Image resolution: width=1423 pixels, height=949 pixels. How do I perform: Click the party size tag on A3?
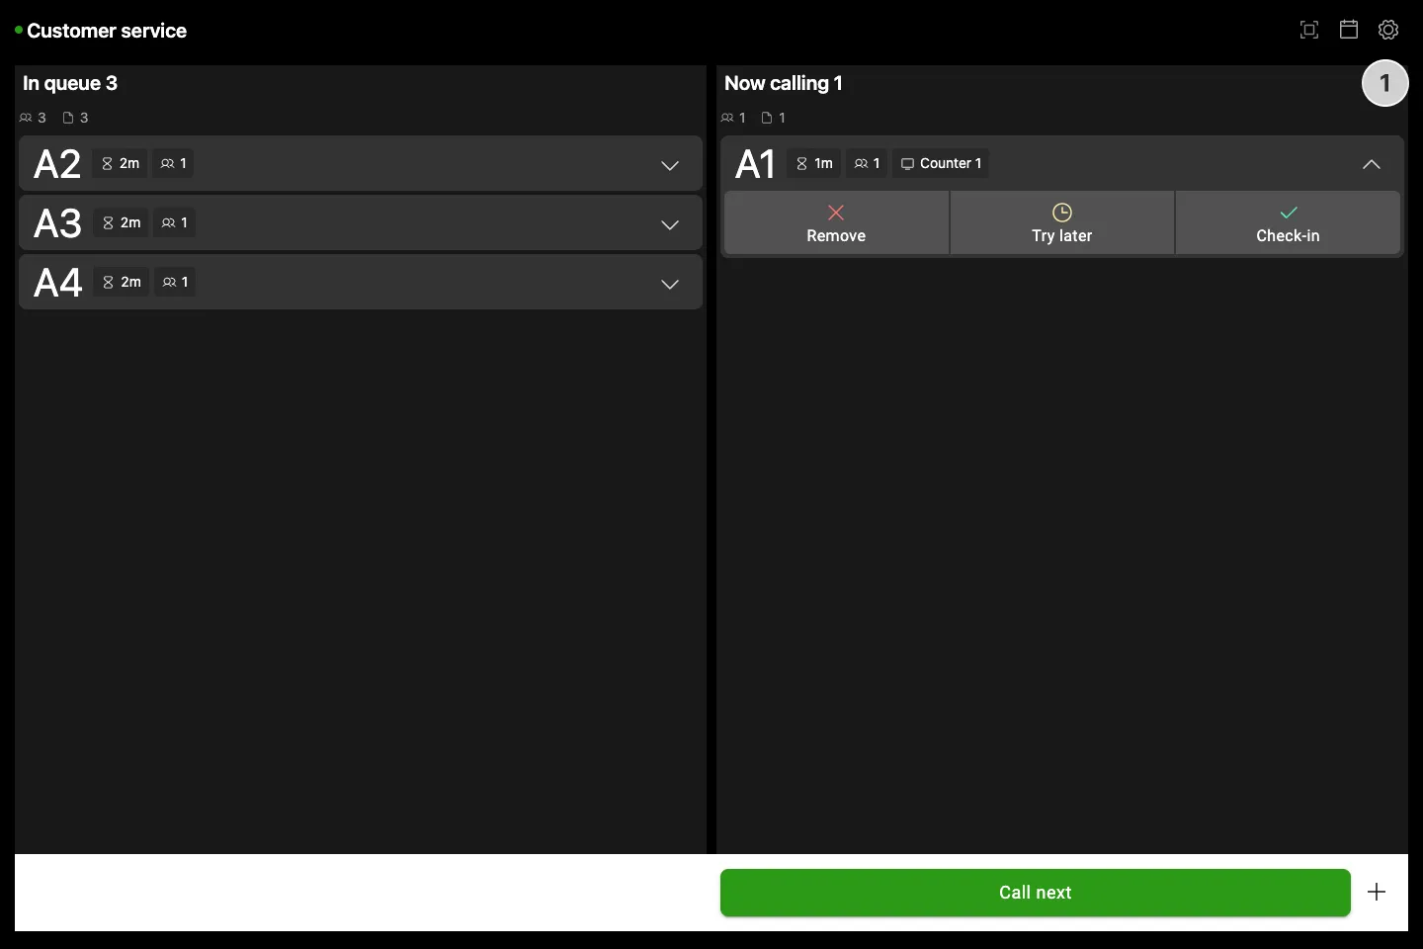click(175, 222)
